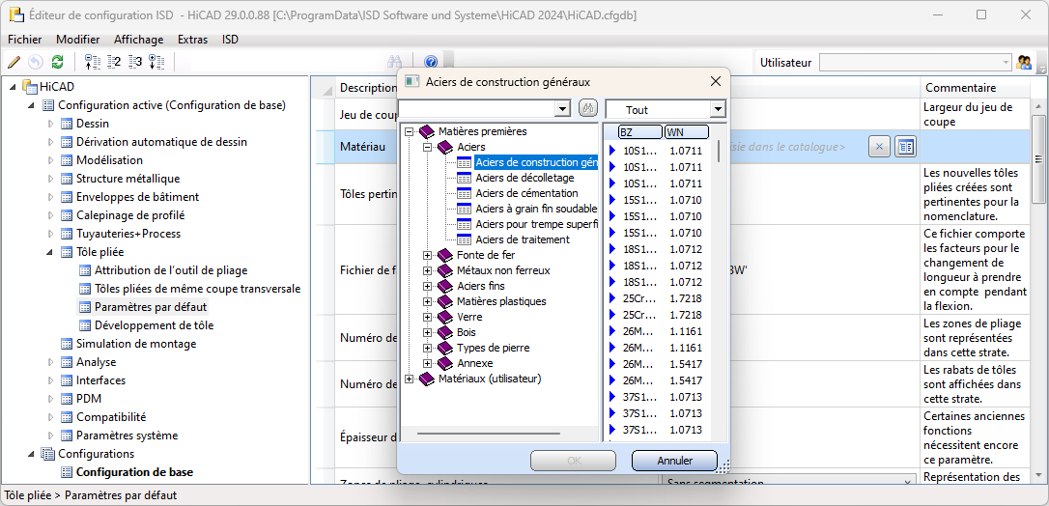Click the Aciers de décolletage table icon
Viewport: 1049px width, 506px height.
click(x=465, y=178)
